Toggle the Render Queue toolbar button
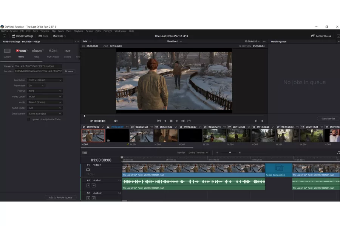This screenshot has height=226, width=340. click(x=321, y=36)
